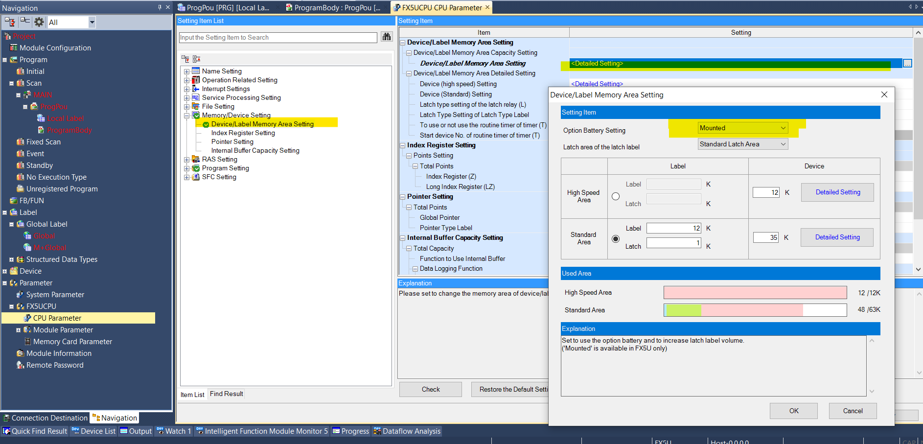
Task: Open the Device List tab
Action: pos(93,431)
